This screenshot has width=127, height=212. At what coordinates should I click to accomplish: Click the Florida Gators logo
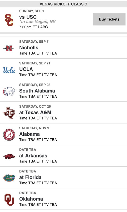click(9, 178)
